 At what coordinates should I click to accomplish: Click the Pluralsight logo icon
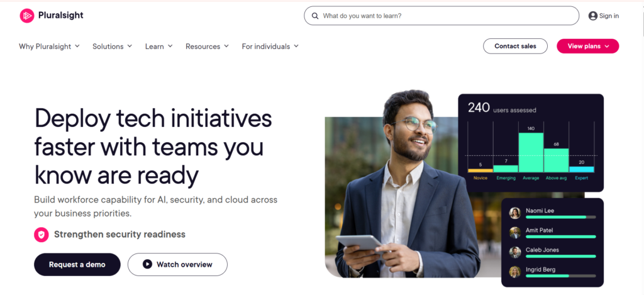(x=26, y=16)
